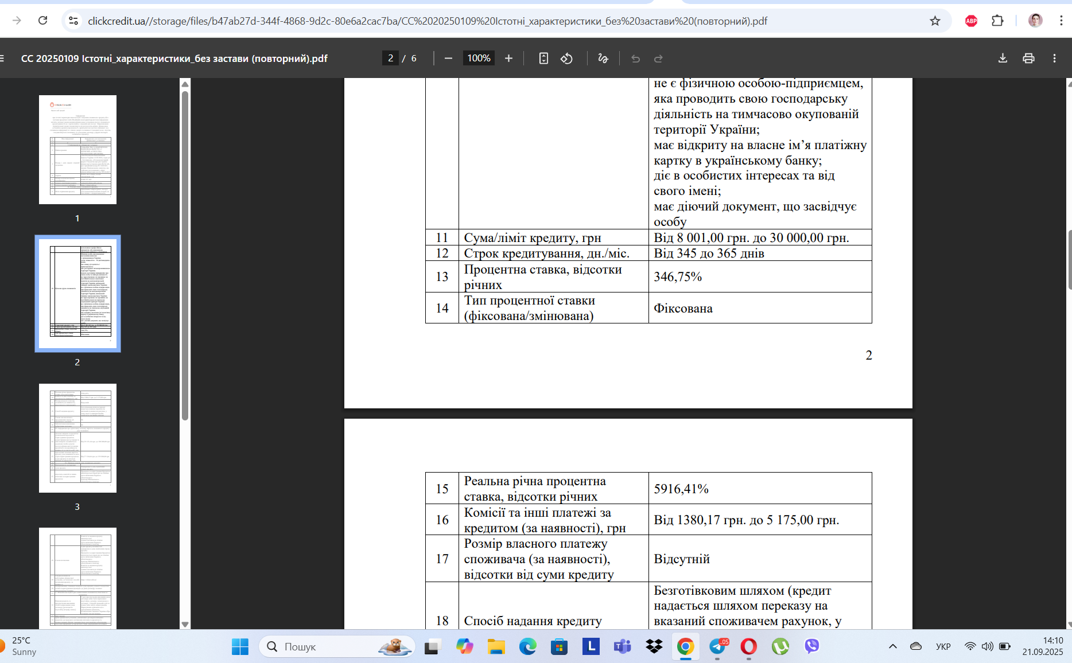Select page 2 thumbnail
This screenshot has width=1072, height=663.
click(77, 293)
